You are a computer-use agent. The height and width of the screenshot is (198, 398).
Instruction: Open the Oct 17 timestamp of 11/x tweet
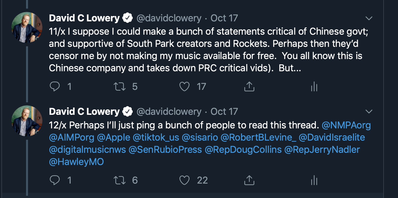coord(224,18)
